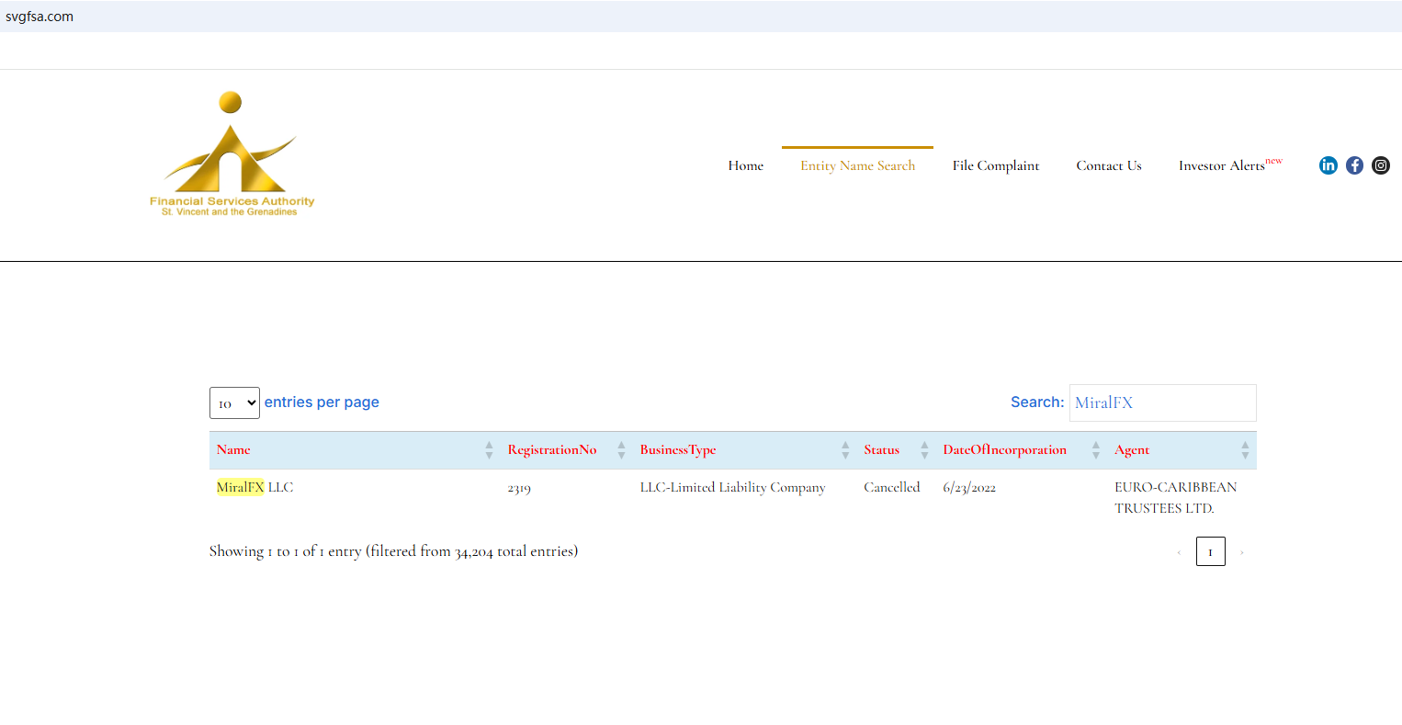Click the Search input field
The height and width of the screenshot is (725, 1402).
point(1162,403)
